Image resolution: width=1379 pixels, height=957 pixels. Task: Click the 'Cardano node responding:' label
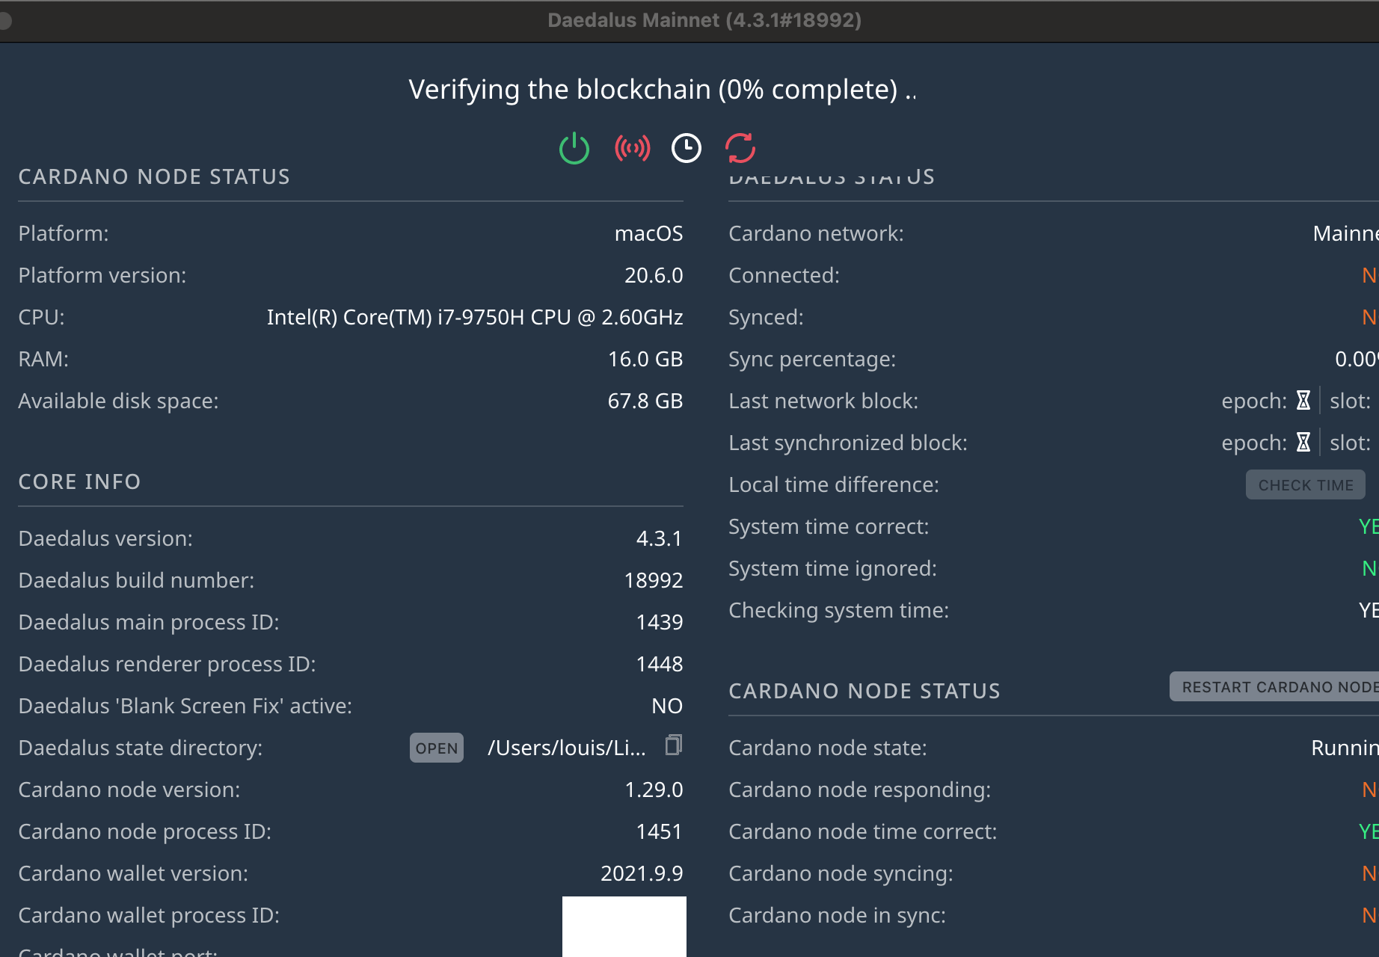(860, 790)
